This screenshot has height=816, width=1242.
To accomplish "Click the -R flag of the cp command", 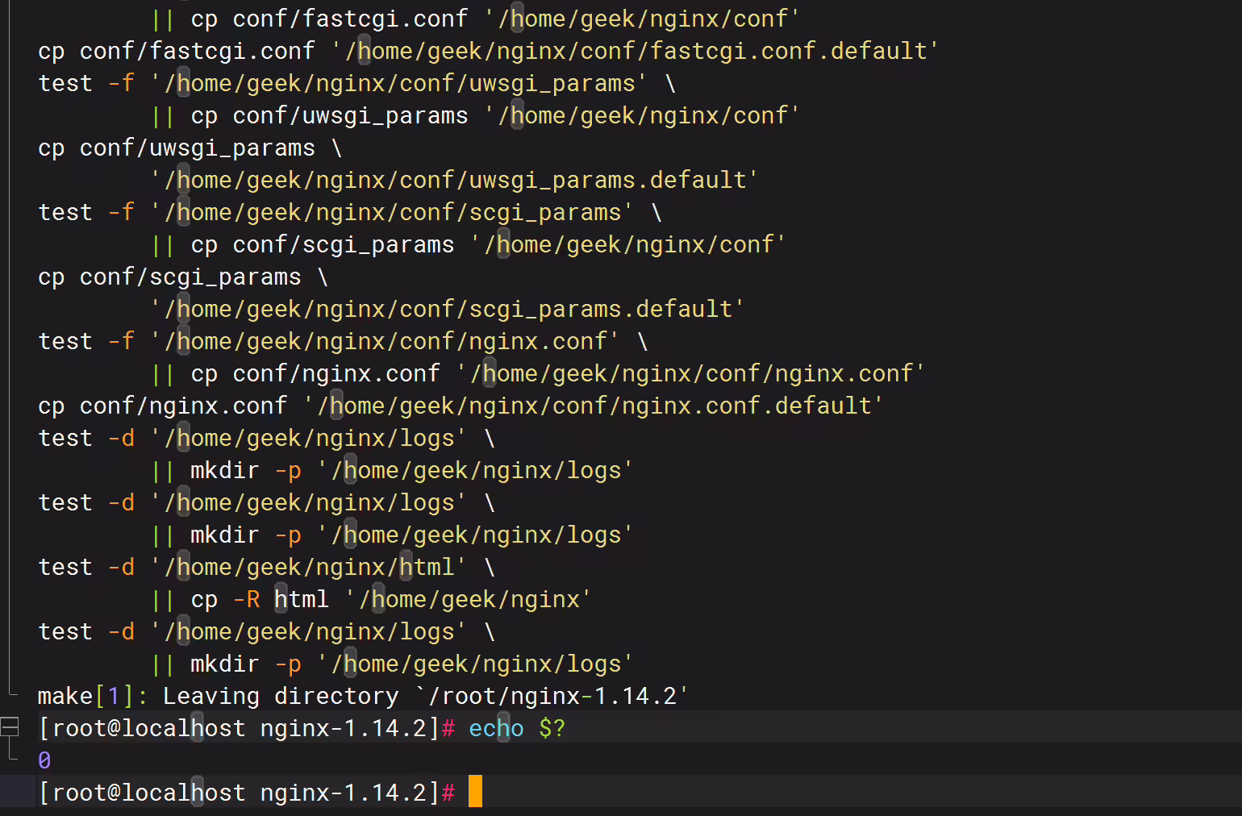I will (247, 599).
